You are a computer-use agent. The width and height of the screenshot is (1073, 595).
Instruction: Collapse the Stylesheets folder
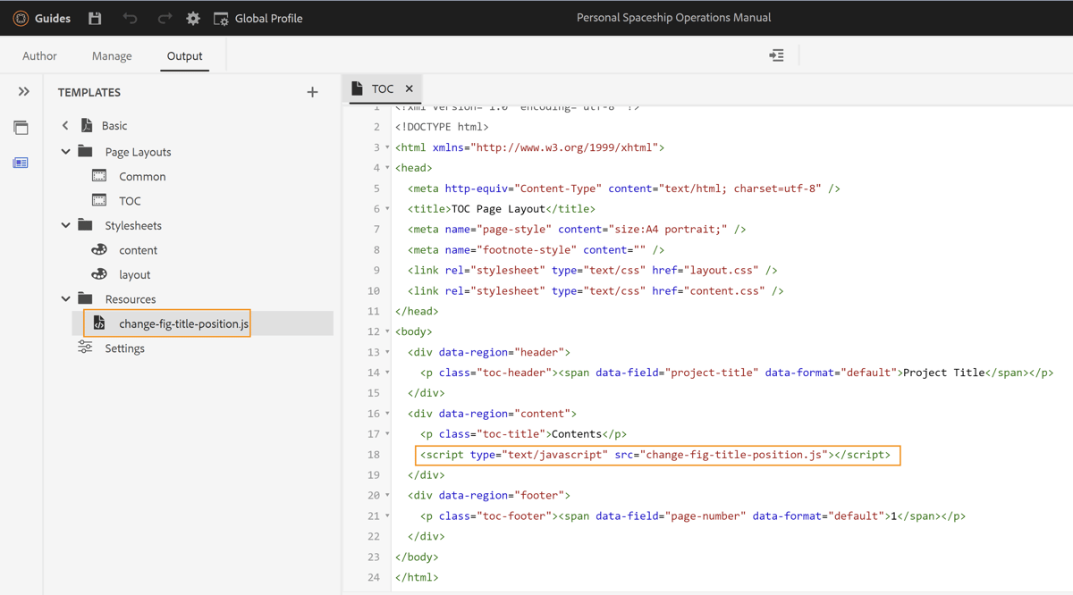pos(64,225)
